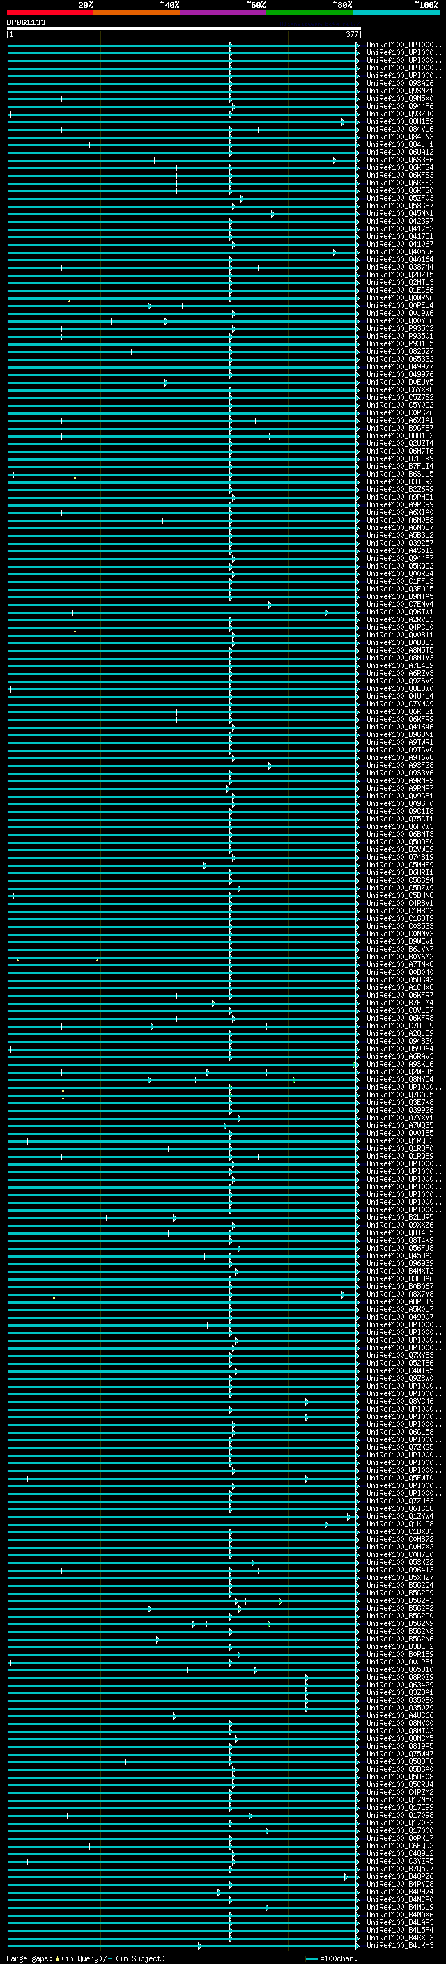Image resolution: width=446 pixels, height=1964 pixels.
Task: Click the end position label 377
Action: 352,34
